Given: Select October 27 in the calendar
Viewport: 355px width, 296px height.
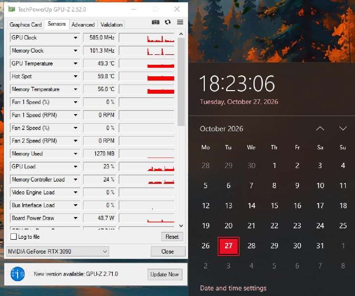Looking at the screenshot, I should pos(228,246).
